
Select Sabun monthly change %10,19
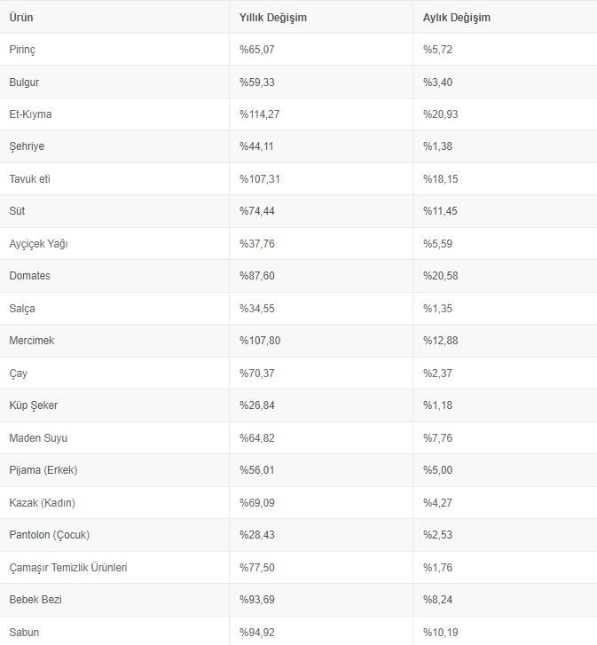[x=441, y=633]
